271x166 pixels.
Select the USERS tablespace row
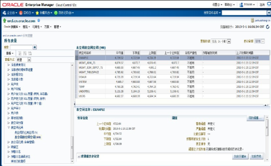point(172,96)
